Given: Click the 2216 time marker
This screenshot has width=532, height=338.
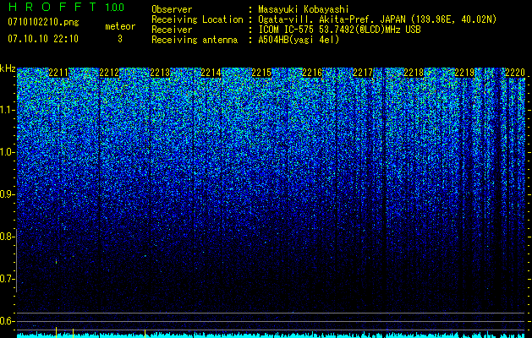Looking at the screenshot, I should coord(312,73).
